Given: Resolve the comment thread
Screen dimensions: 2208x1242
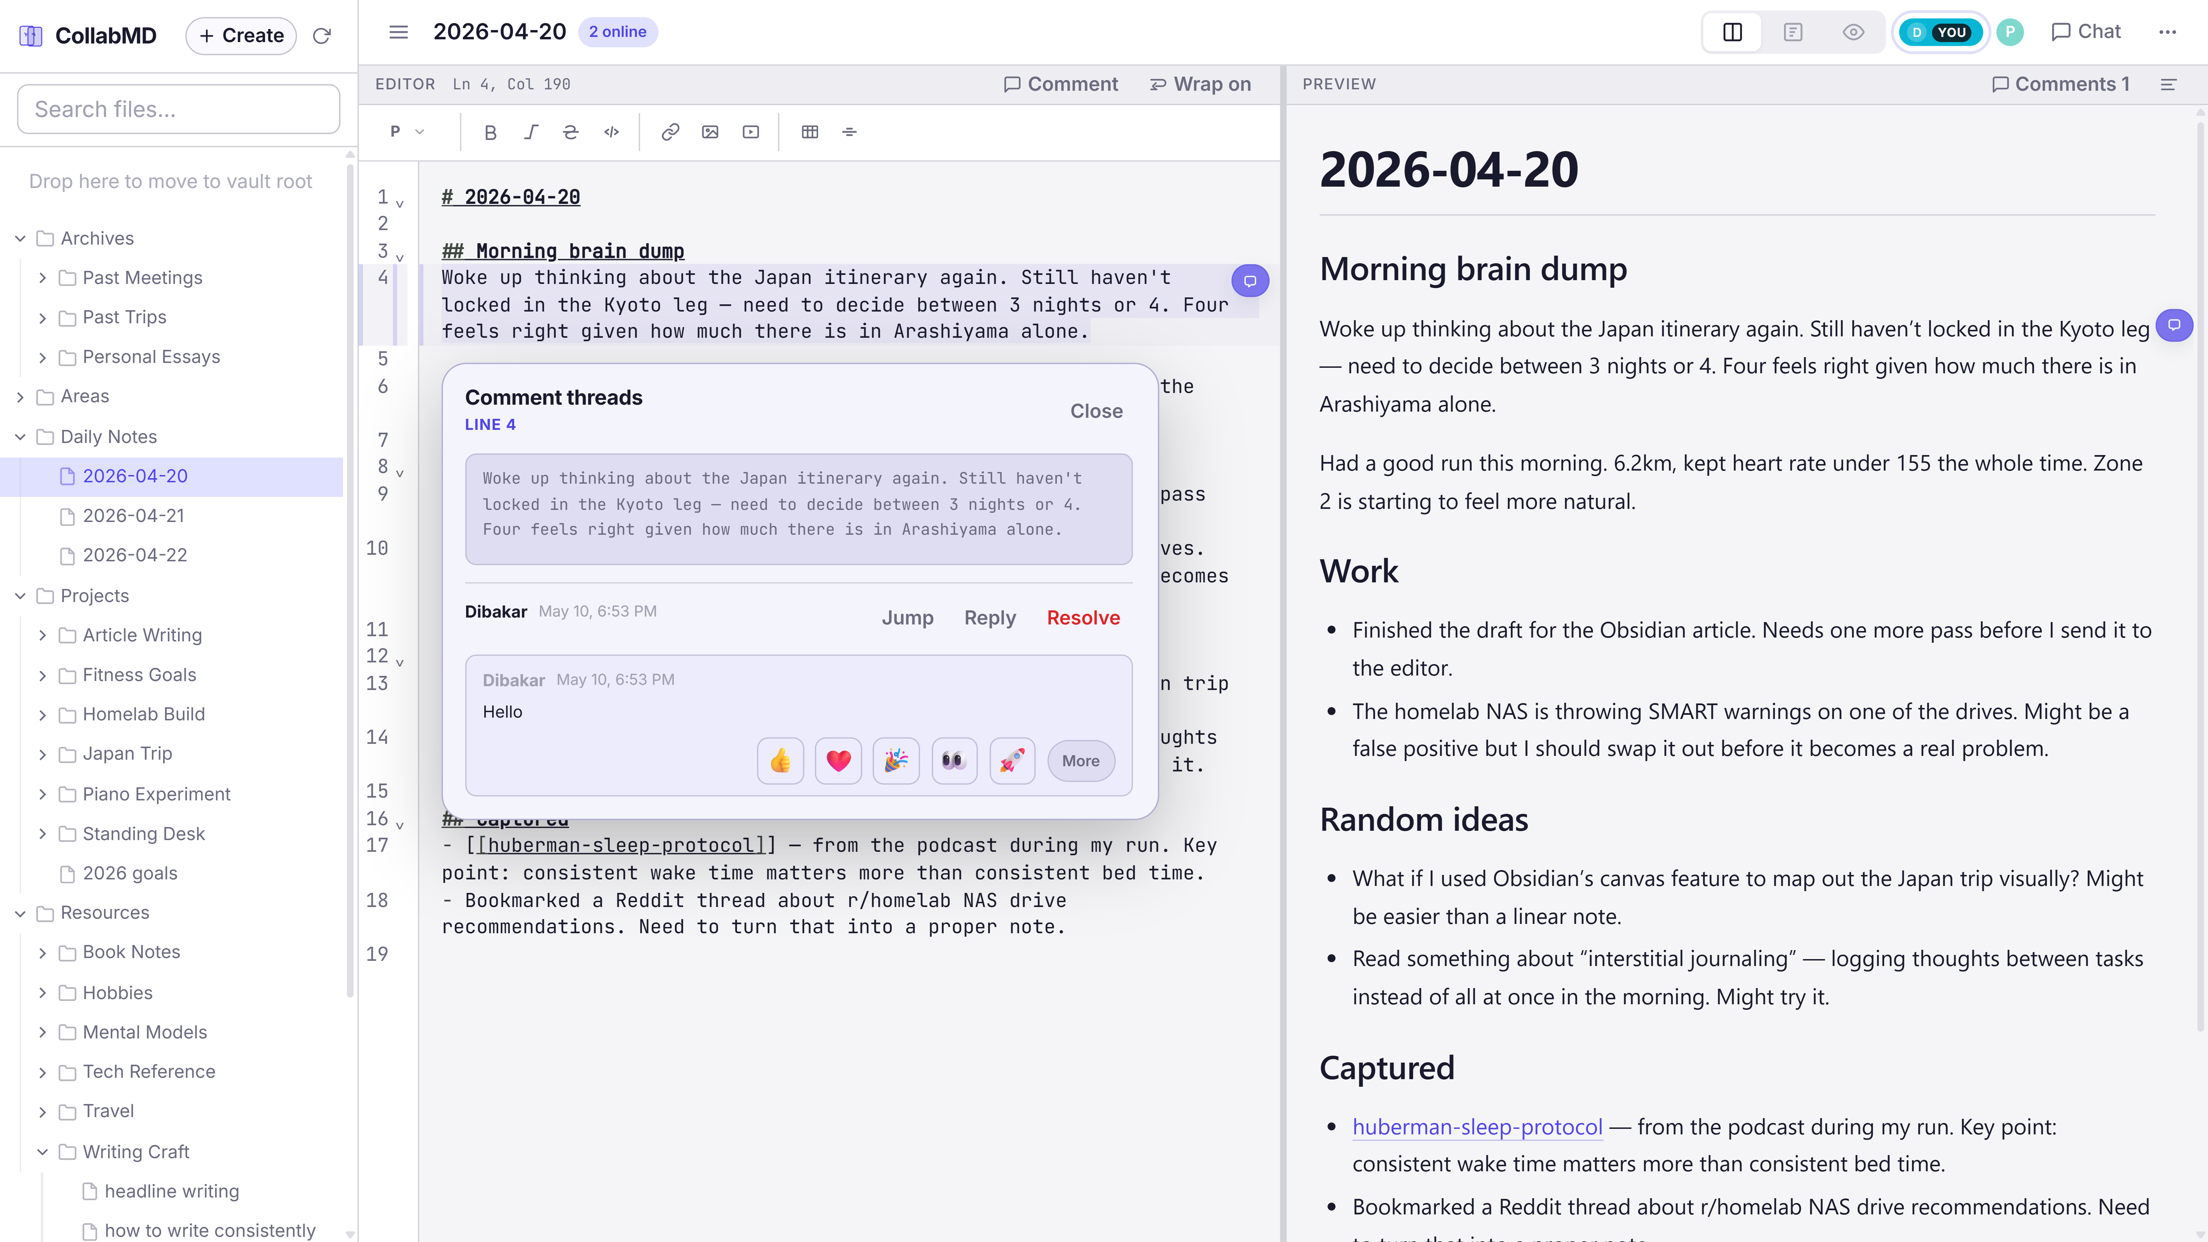Looking at the screenshot, I should [1083, 617].
